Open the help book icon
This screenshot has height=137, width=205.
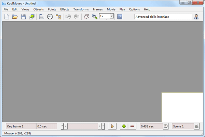pyautogui.click(x=120, y=17)
